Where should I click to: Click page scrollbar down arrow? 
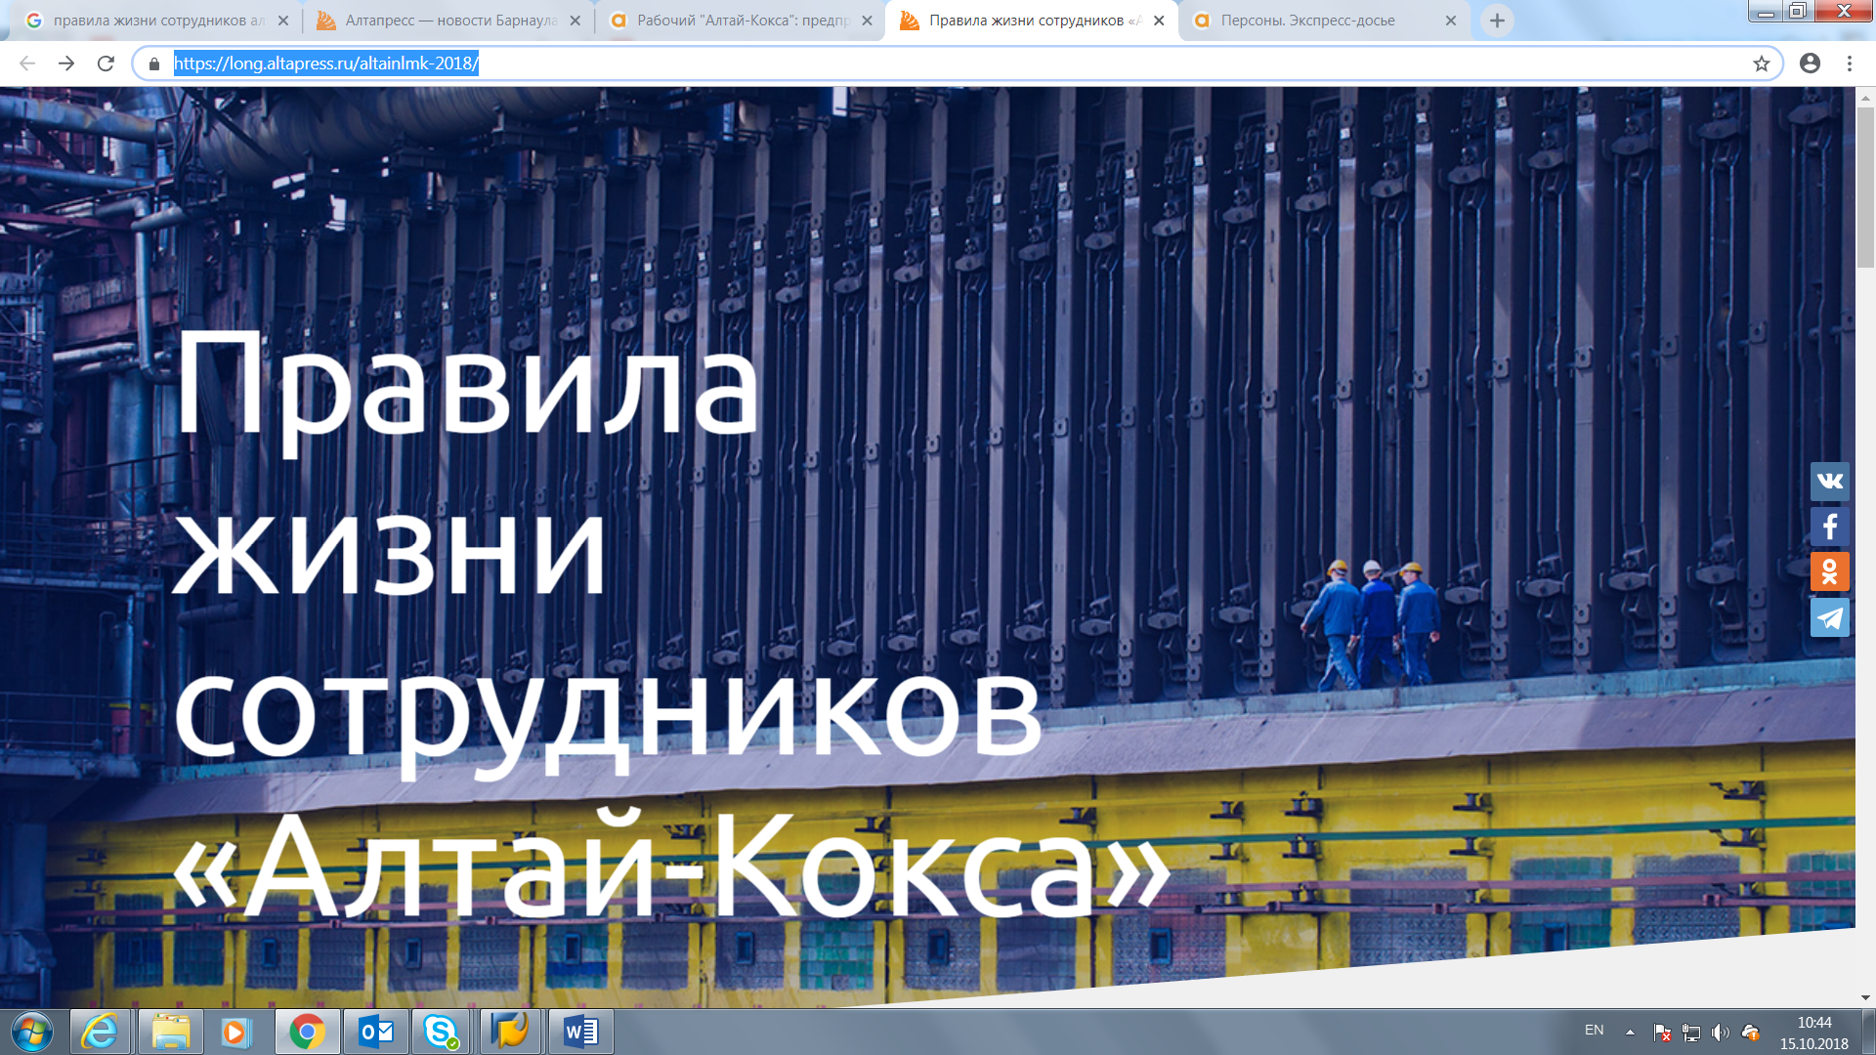pos(1865,997)
